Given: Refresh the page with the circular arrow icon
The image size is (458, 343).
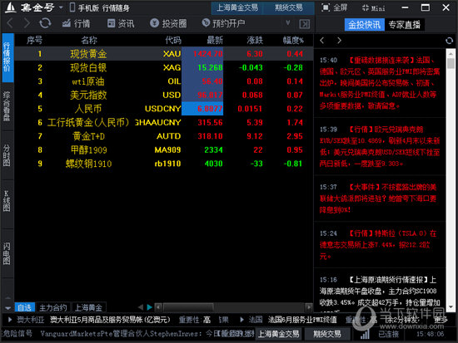Looking at the screenshot, I should [x=45, y=23].
